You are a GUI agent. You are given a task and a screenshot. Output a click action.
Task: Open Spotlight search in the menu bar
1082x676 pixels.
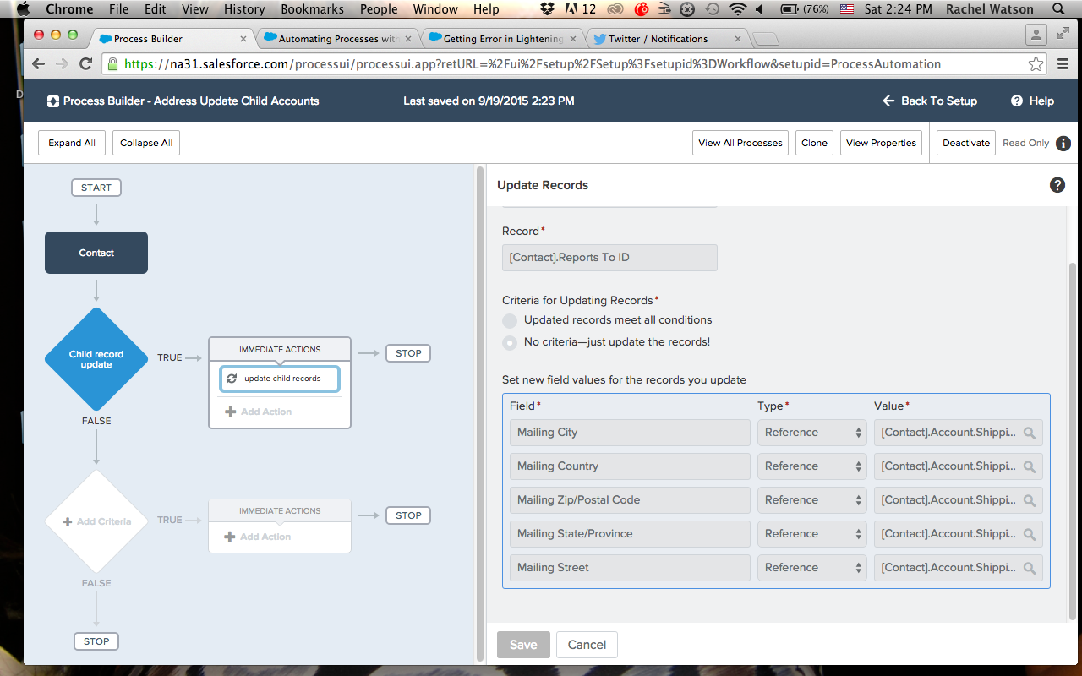pyautogui.click(x=1058, y=9)
